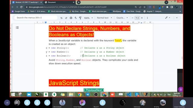
Task: Click the browser Back arrow
Action: click(13, 7)
